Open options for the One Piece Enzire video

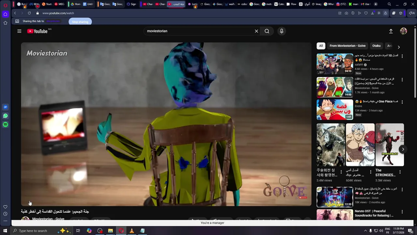[402, 102]
